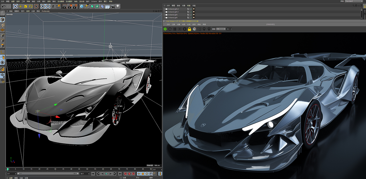
Task: Toggle the Y axis lock
Action: tap(48, 6)
